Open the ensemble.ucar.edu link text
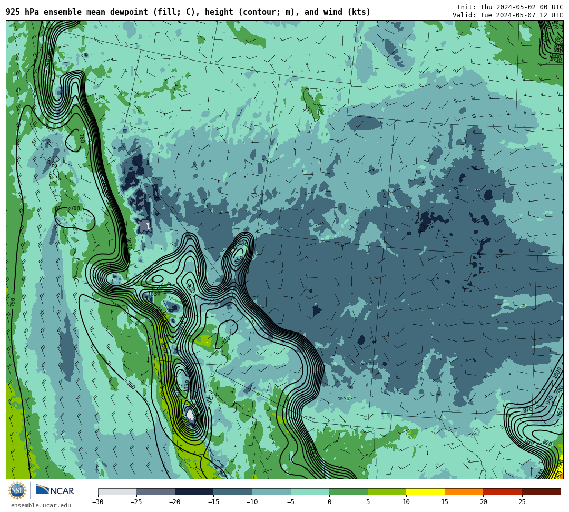 coord(41,505)
